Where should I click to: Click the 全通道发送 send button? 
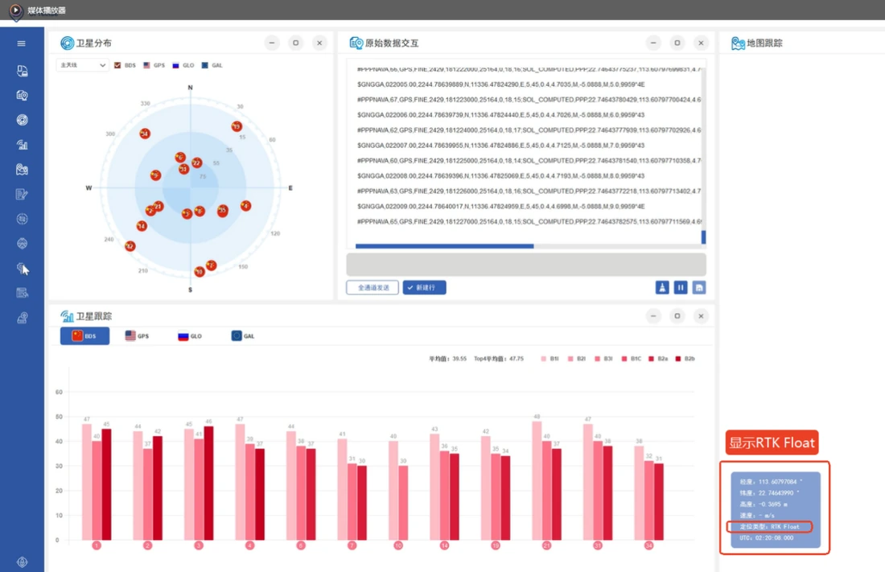373,287
